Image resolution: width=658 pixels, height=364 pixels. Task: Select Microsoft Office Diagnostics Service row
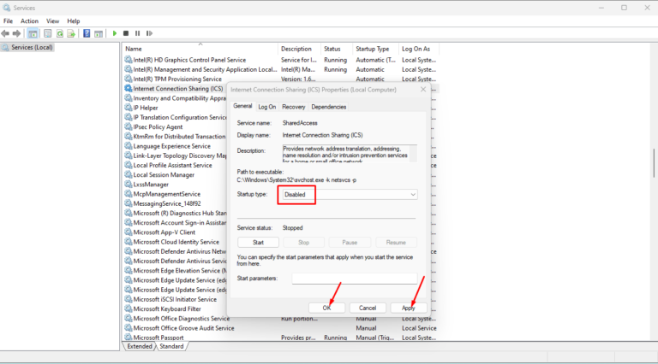pyautogui.click(x=182, y=319)
